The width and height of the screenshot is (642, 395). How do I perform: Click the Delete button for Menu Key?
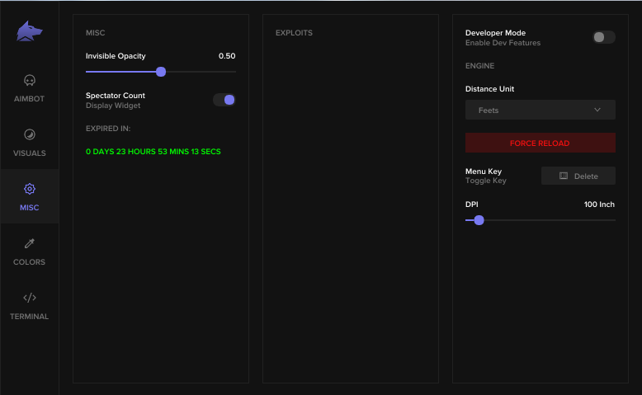point(578,176)
